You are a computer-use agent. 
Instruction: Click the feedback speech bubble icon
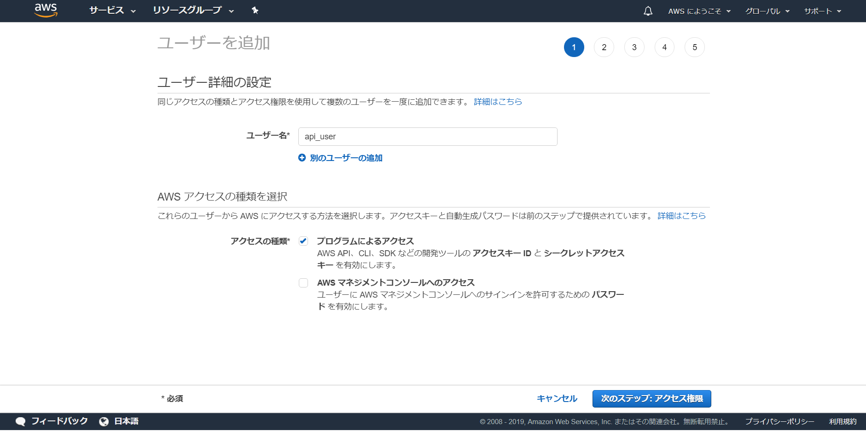tap(20, 421)
